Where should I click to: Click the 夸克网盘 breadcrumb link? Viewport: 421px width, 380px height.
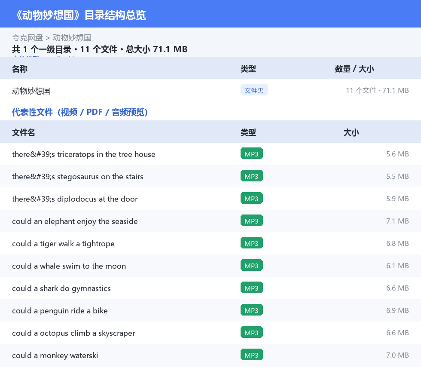27,38
